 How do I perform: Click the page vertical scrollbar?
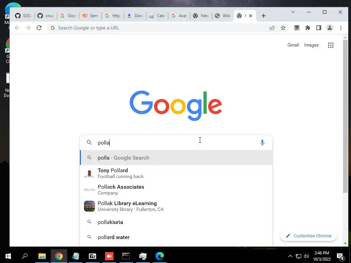(345, 116)
